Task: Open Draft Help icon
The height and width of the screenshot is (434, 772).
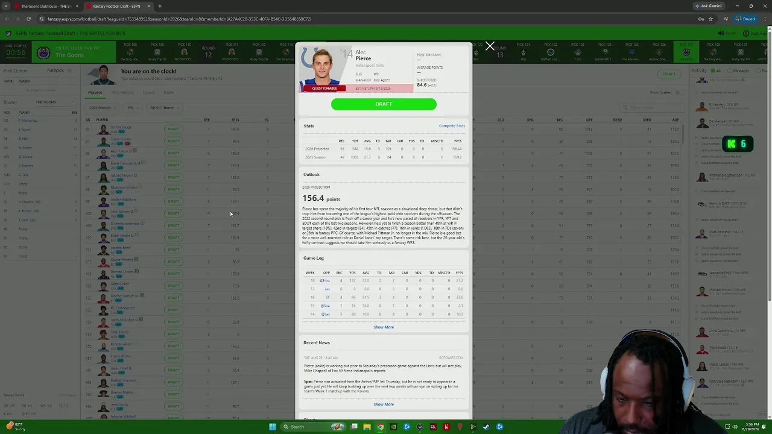Action: tap(746, 34)
